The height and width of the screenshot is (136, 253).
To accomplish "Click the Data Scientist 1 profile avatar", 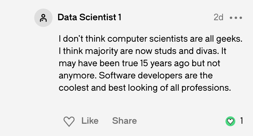I will [x=43, y=18].
